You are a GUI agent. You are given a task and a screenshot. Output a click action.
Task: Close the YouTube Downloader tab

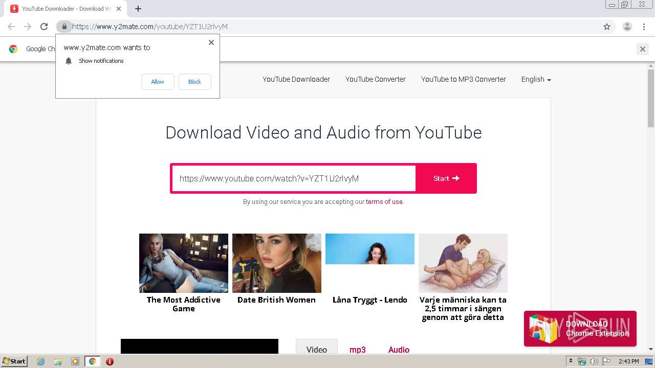[x=119, y=9]
